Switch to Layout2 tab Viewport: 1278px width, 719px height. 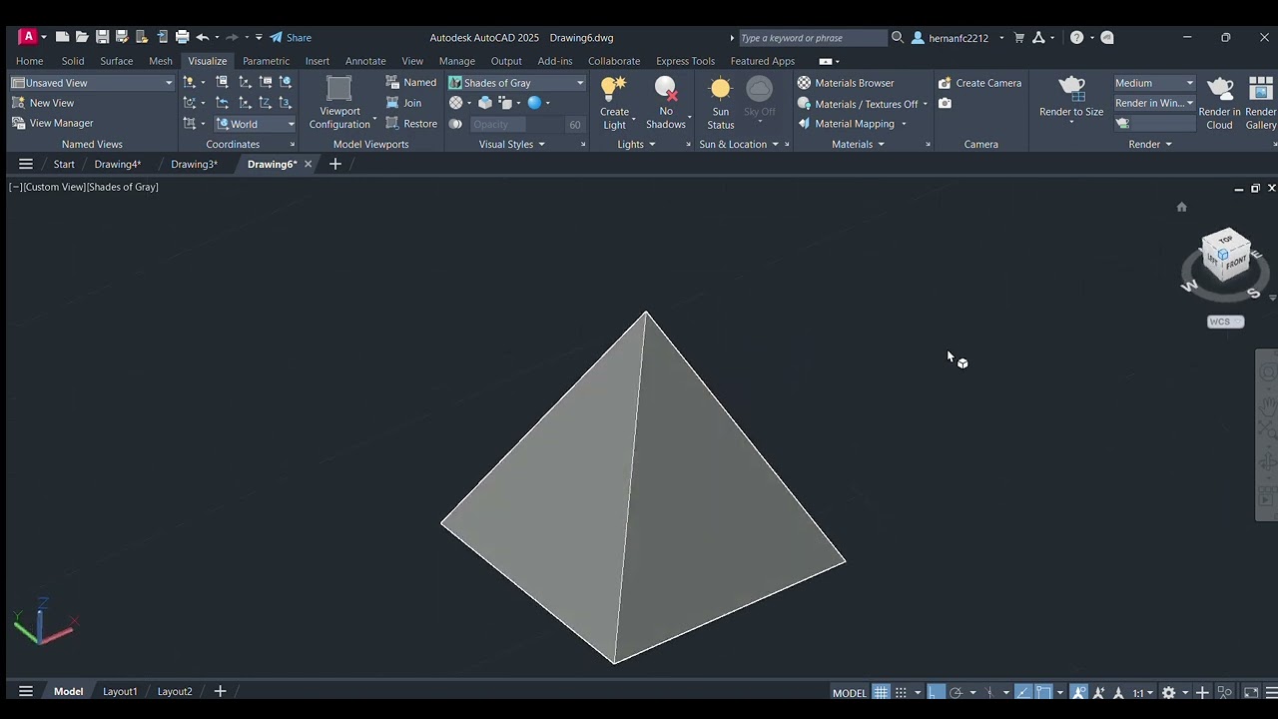[x=175, y=691]
